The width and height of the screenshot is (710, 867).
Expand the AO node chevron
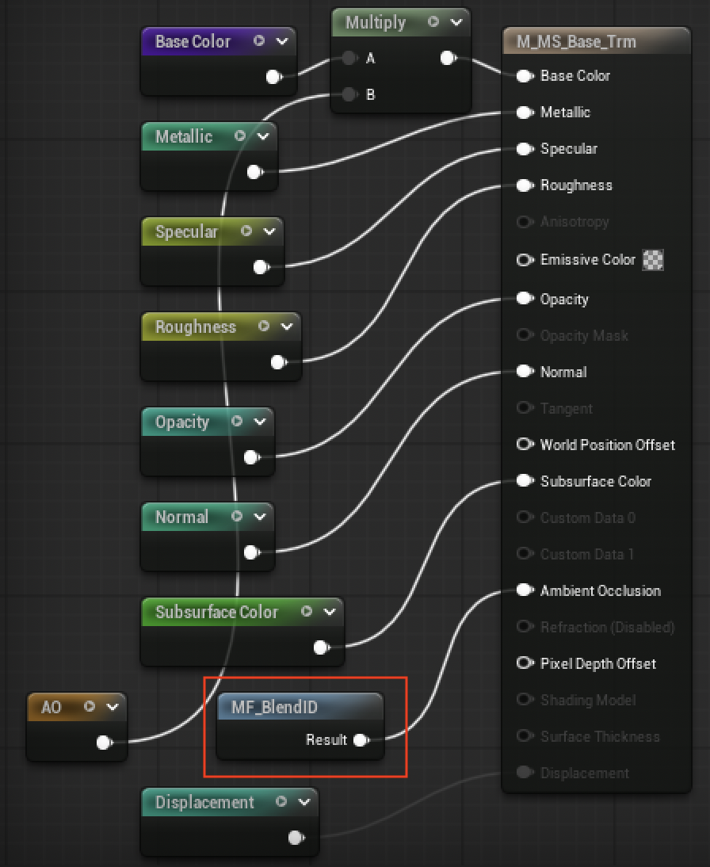[113, 707]
